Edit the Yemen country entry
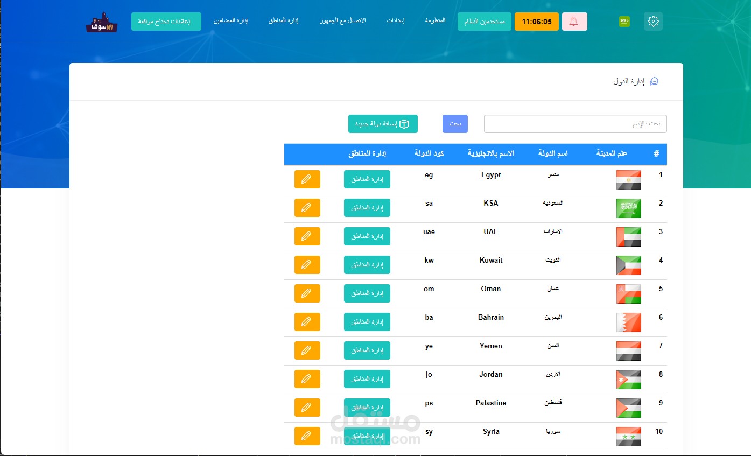This screenshot has width=751, height=456. (x=307, y=350)
